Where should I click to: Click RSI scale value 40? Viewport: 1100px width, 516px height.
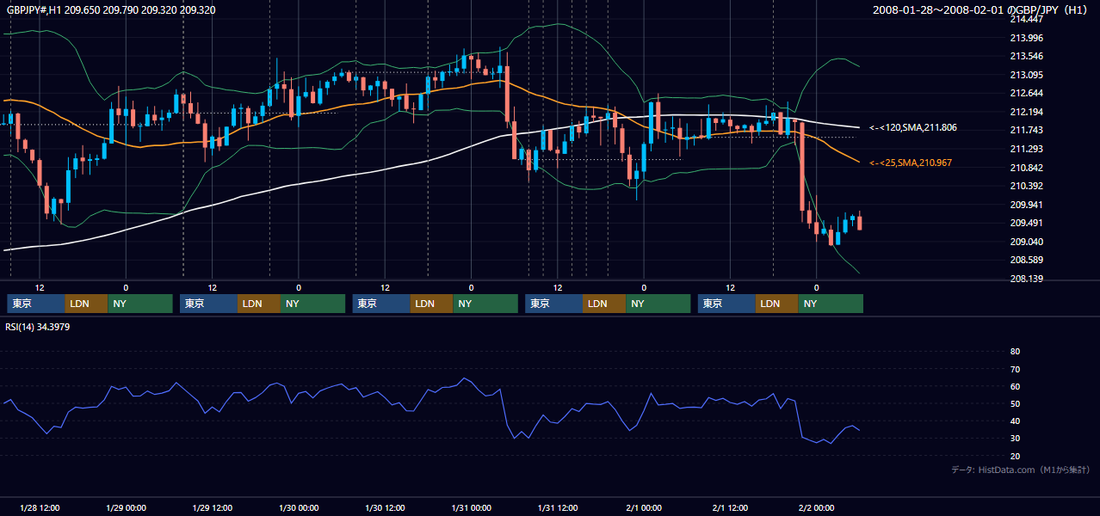1015,421
